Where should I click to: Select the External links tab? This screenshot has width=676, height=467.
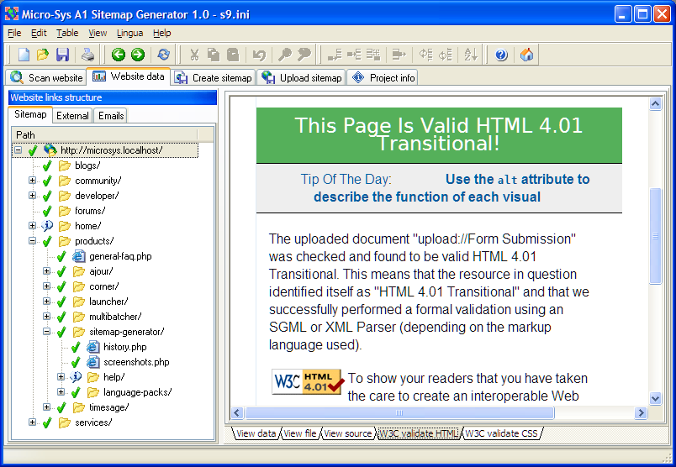click(72, 115)
